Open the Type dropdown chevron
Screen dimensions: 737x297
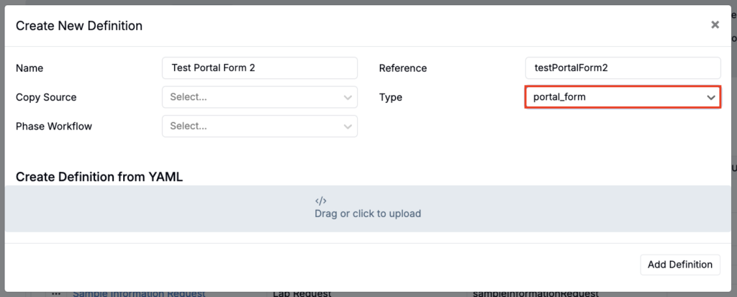click(710, 97)
